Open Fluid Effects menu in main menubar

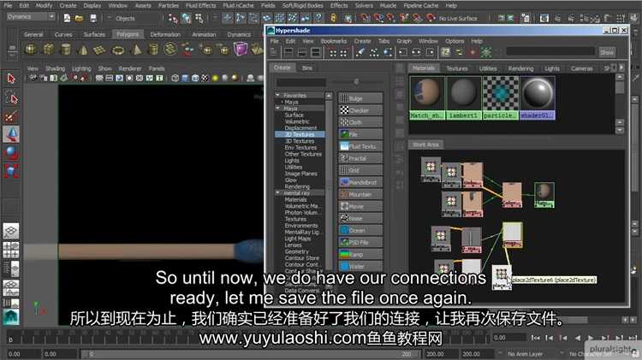pyautogui.click(x=200, y=5)
